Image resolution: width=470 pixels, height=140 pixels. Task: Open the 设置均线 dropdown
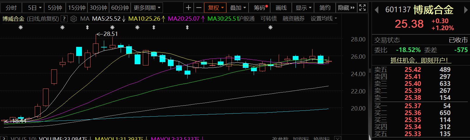point(324,19)
